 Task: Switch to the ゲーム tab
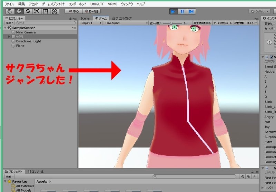[x=101, y=18]
